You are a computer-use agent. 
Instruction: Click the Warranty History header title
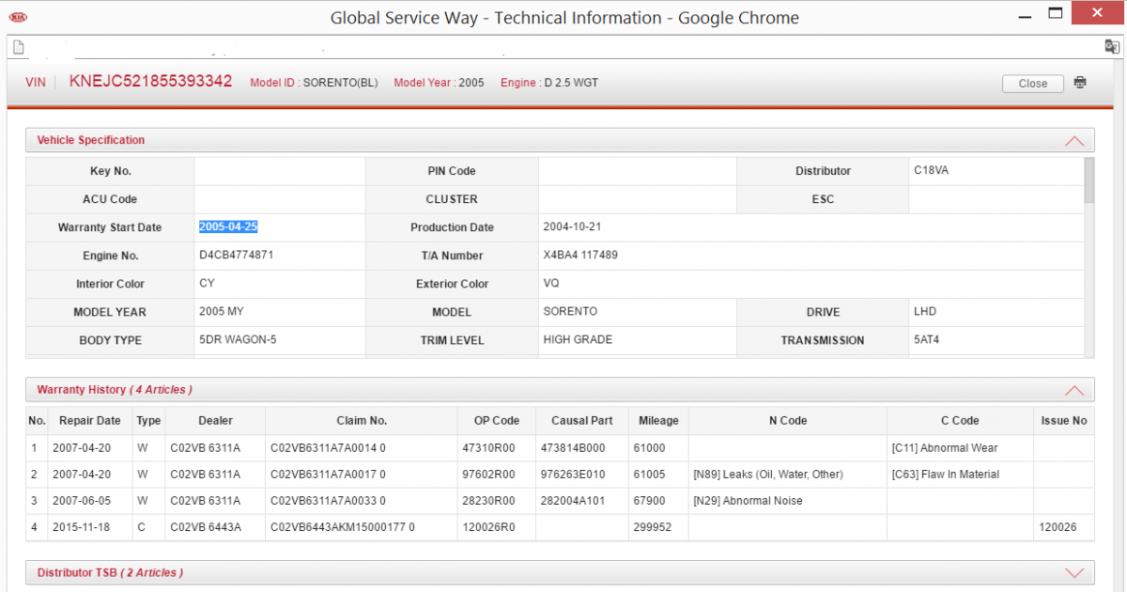click(115, 389)
